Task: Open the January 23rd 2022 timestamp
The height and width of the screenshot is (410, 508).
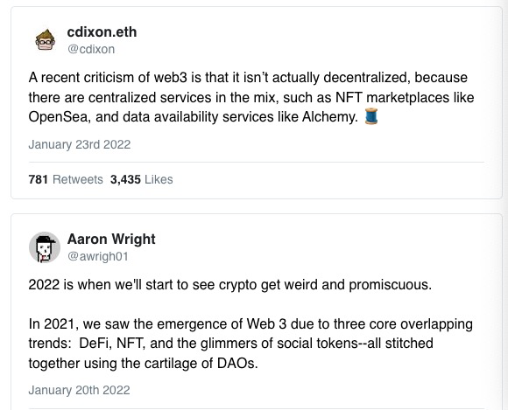Action: [80, 144]
